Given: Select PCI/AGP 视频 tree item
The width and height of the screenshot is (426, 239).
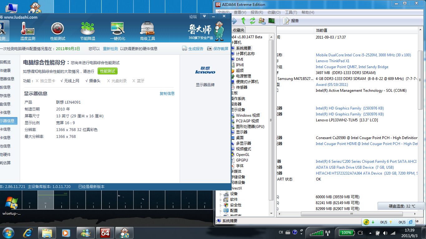Looking at the screenshot, I should (x=247, y=121).
